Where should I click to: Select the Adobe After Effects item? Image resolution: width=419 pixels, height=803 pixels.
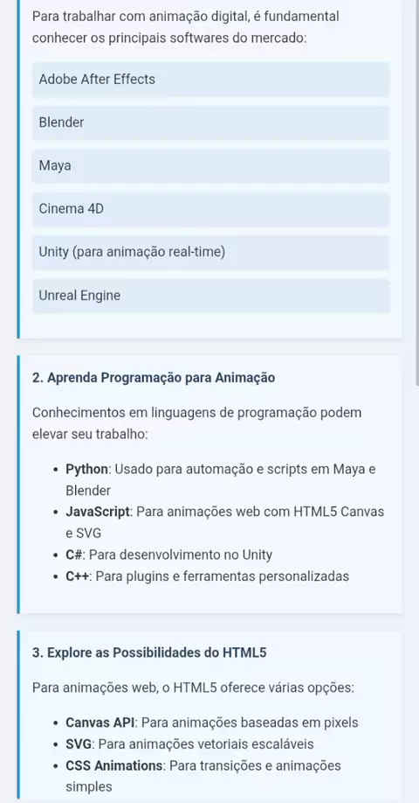click(x=210, y=80)
